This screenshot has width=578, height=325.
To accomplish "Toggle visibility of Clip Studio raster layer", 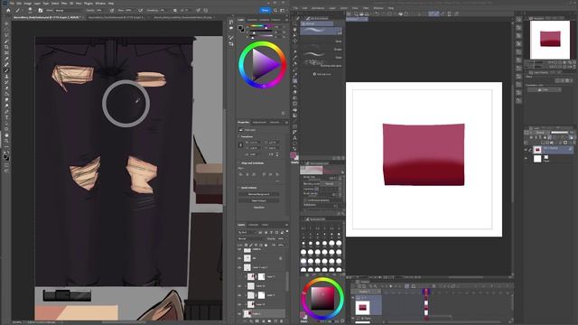I will (526, 150).
